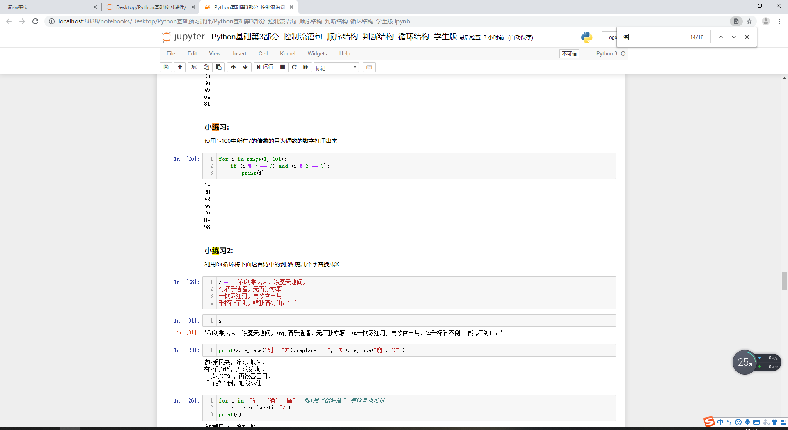This screenshot has width=788, height=430.
Task: Move the selected cell down
Action: tap(245, 67)
